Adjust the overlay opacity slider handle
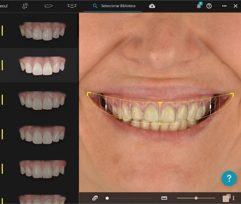241x204 pixels. 107,198
